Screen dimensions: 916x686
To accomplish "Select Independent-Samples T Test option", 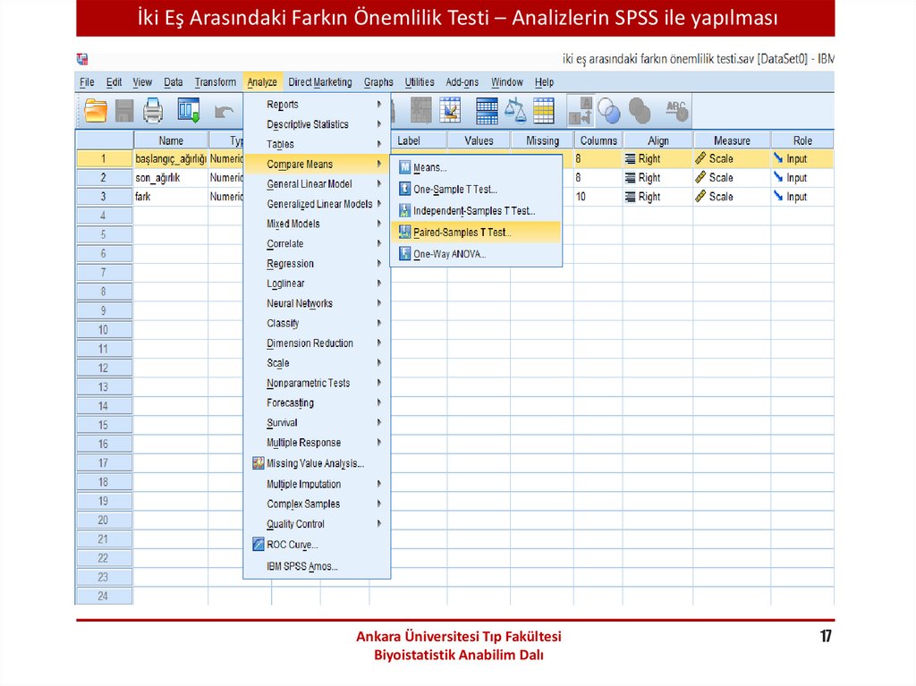I will click(x=473, y=211).
